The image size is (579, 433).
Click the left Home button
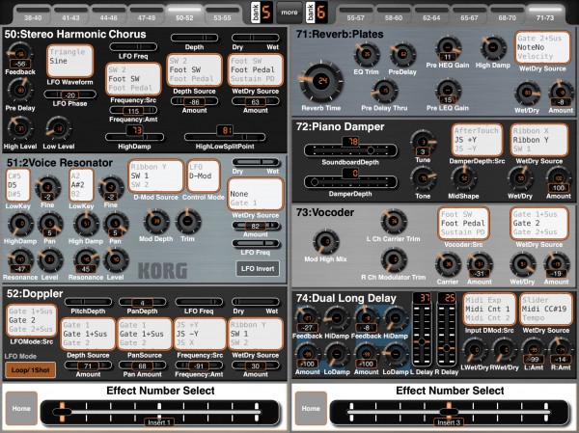(21, 408)
